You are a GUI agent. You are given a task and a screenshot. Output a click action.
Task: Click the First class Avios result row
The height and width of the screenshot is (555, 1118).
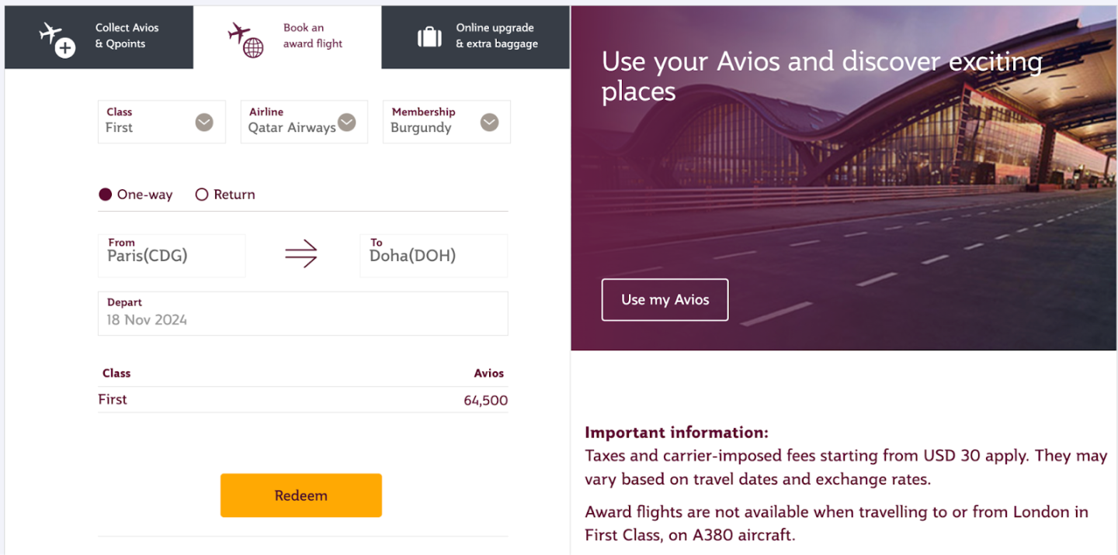click(303, 400)
